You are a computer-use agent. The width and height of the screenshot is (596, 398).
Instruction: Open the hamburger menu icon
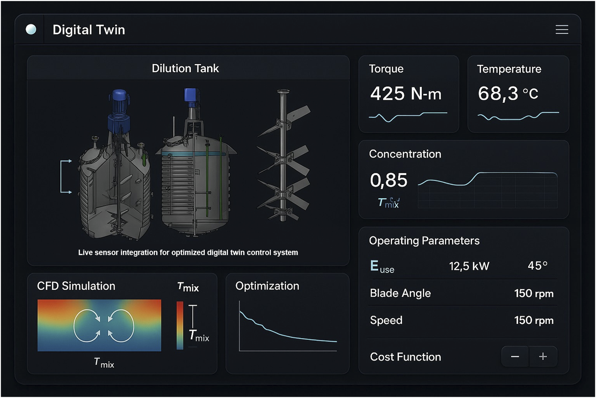(561, 30)
